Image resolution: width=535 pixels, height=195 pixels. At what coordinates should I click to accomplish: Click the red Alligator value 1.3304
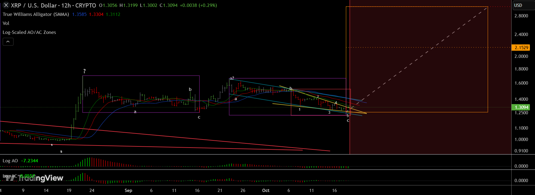point(96,14)
